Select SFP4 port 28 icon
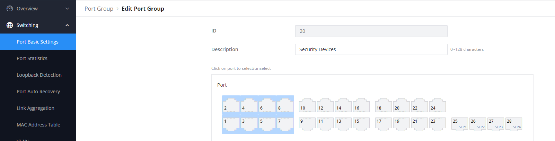Image resolution: width=555 pixels, height=141 pixels. tap(514, 124)
